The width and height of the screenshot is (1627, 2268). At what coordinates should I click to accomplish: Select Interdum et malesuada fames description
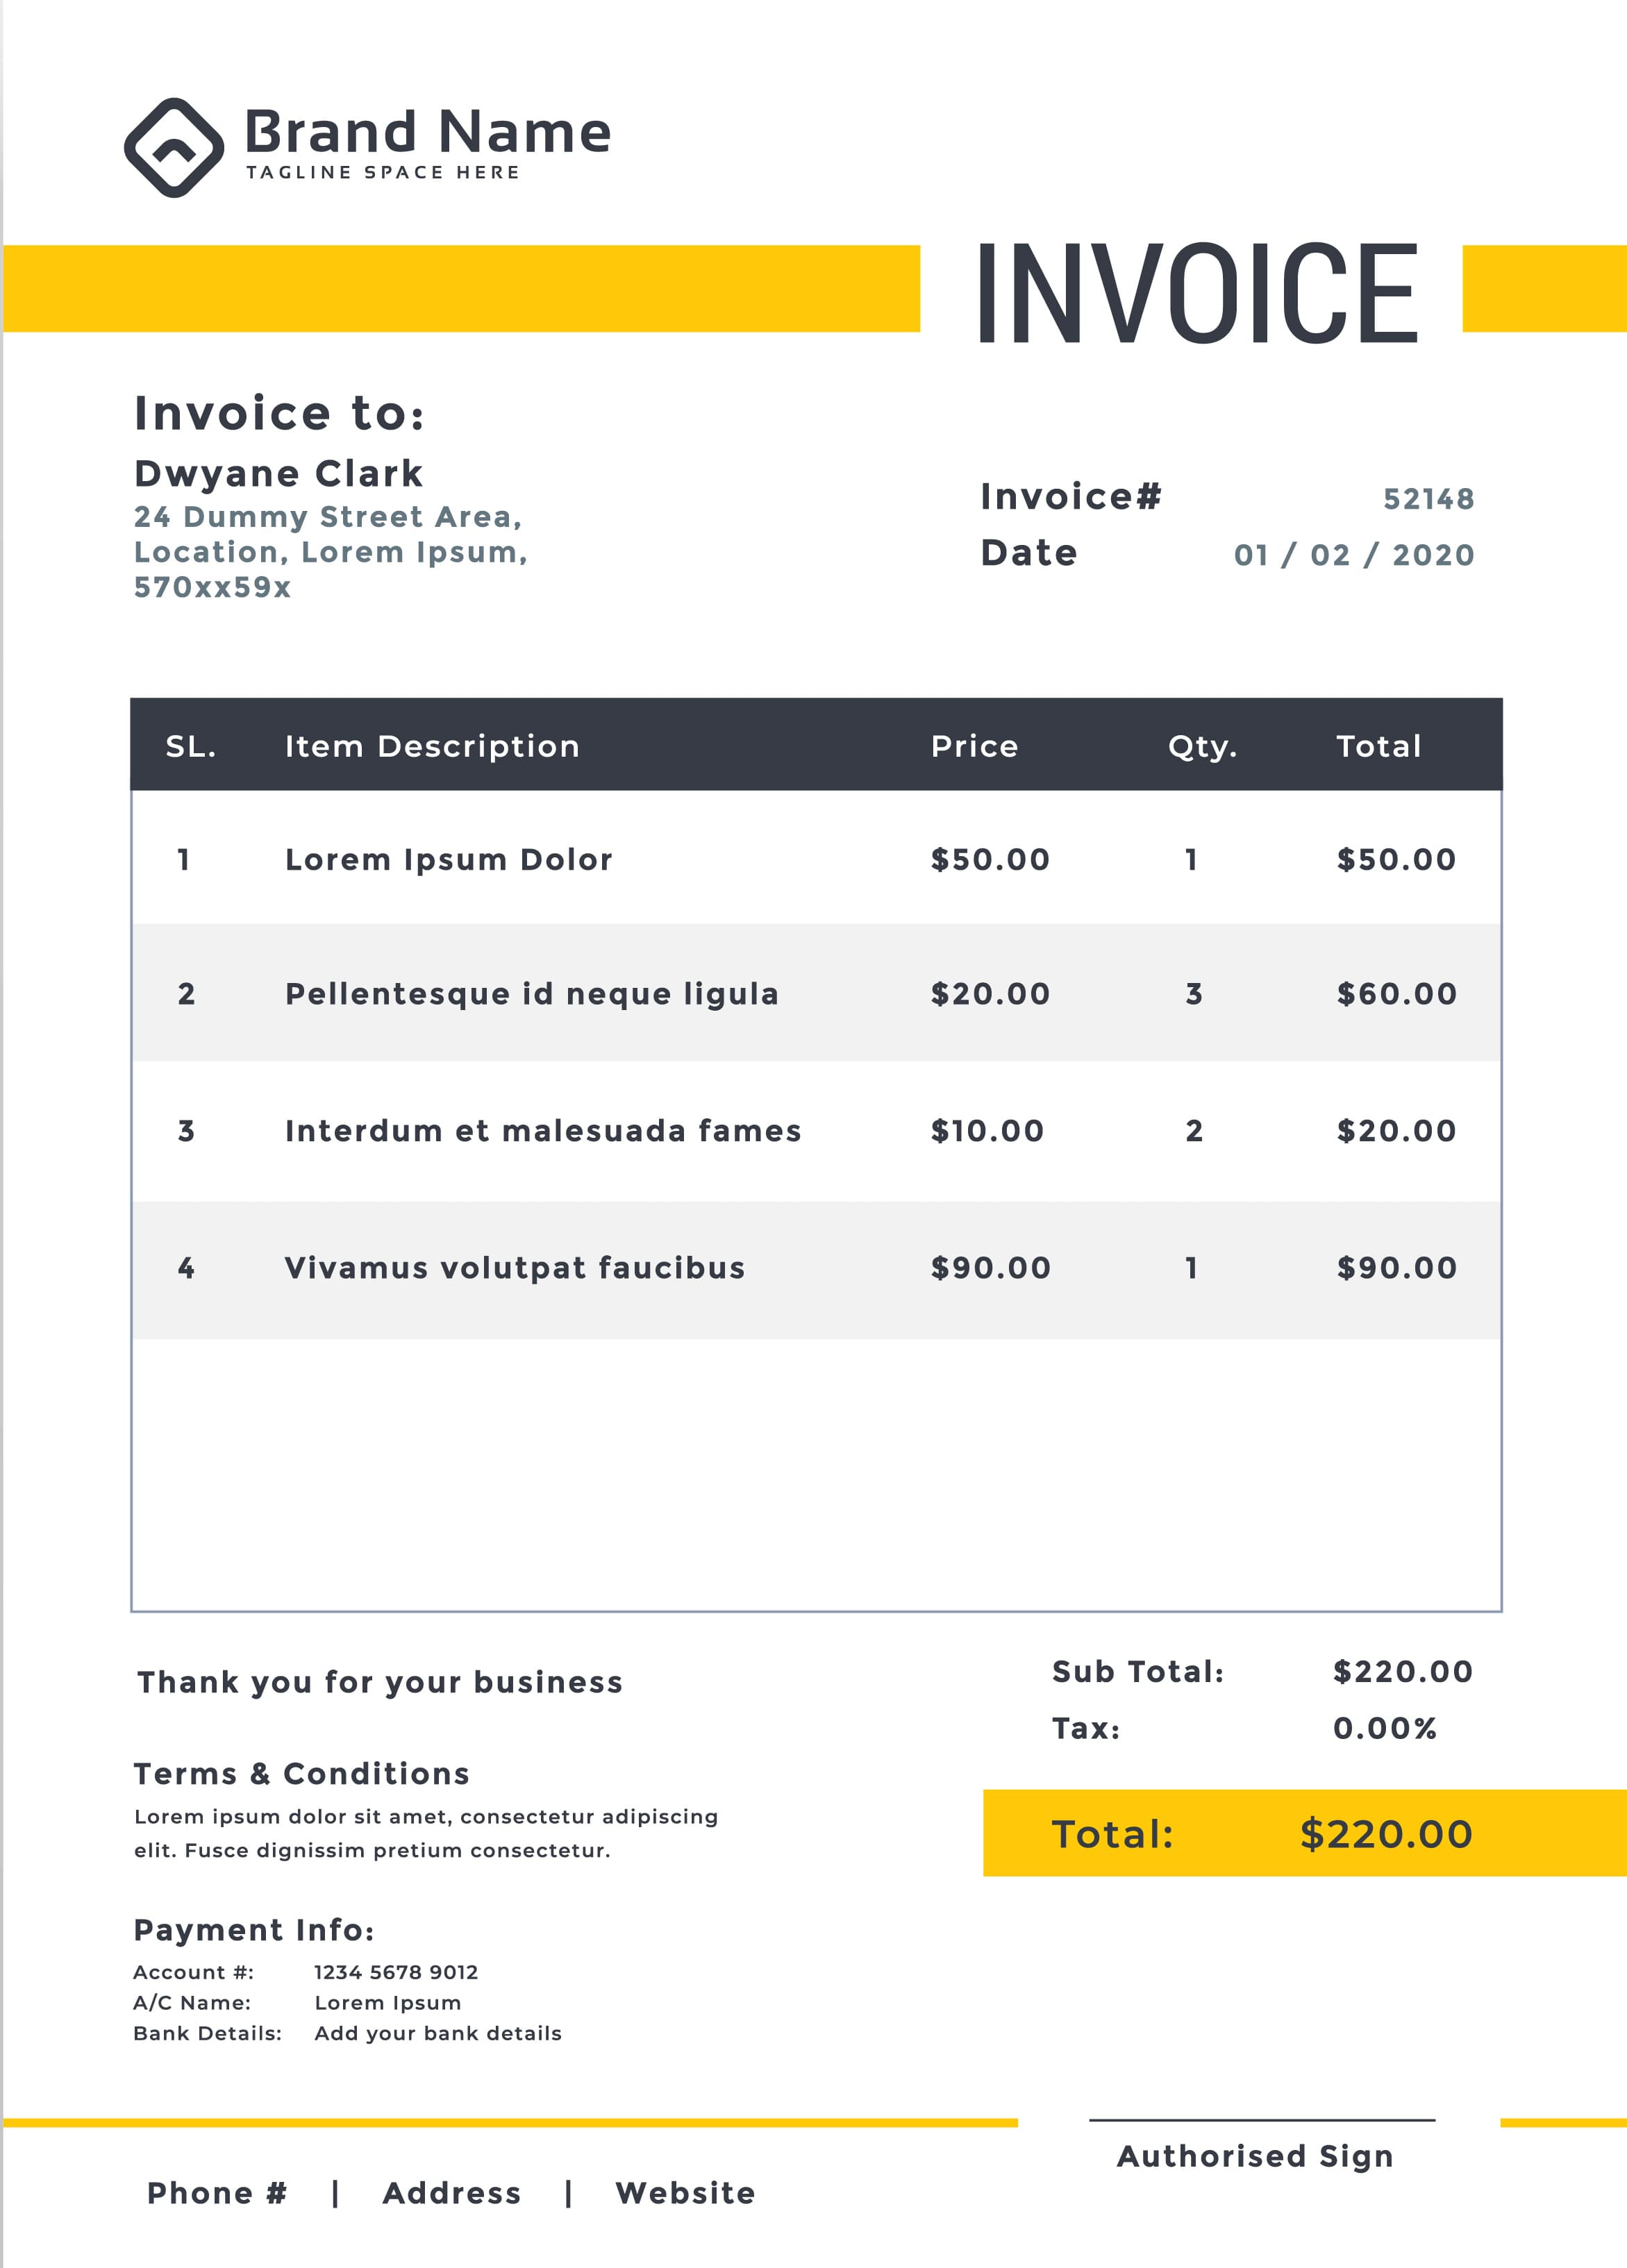543,1131
